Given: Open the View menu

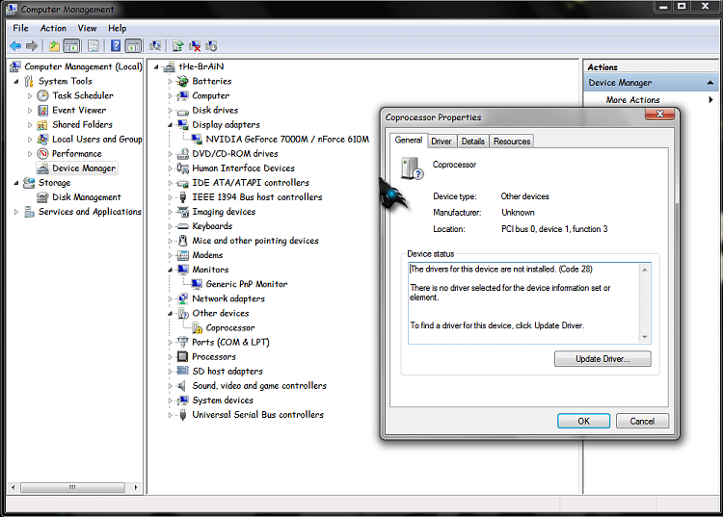Looking at the screenshot, I should 87,28.
